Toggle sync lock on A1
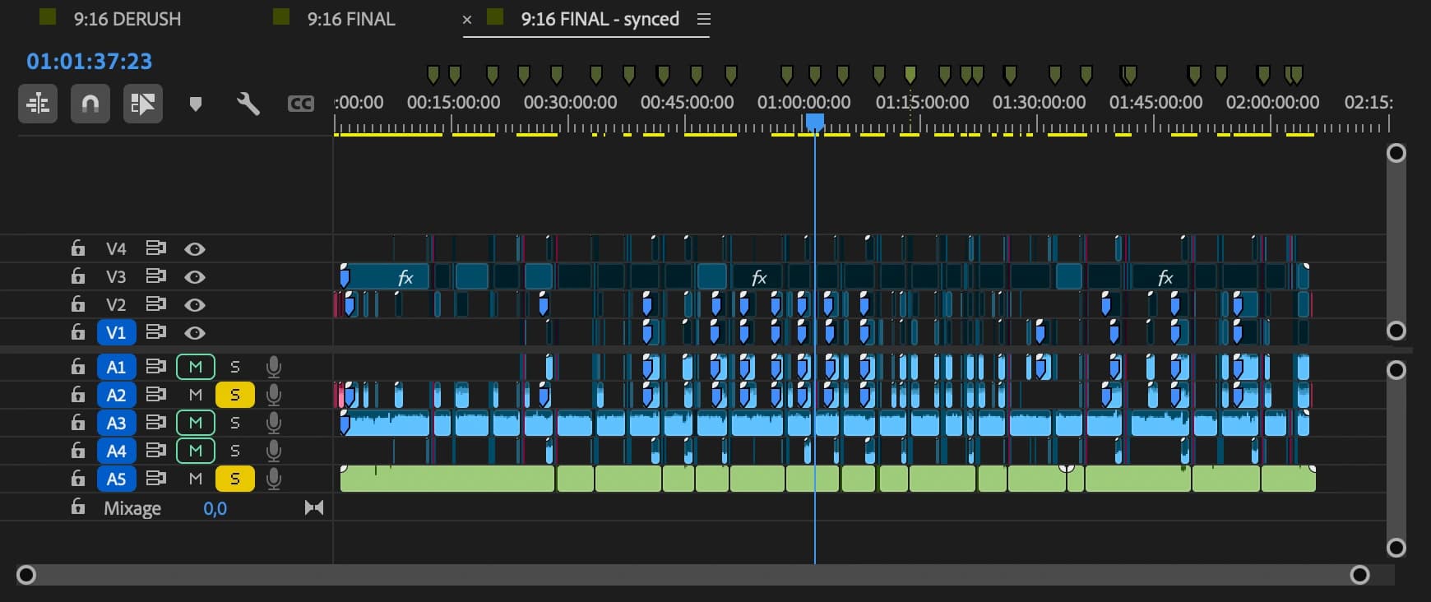1431x602 pixels. coord(155,367)
